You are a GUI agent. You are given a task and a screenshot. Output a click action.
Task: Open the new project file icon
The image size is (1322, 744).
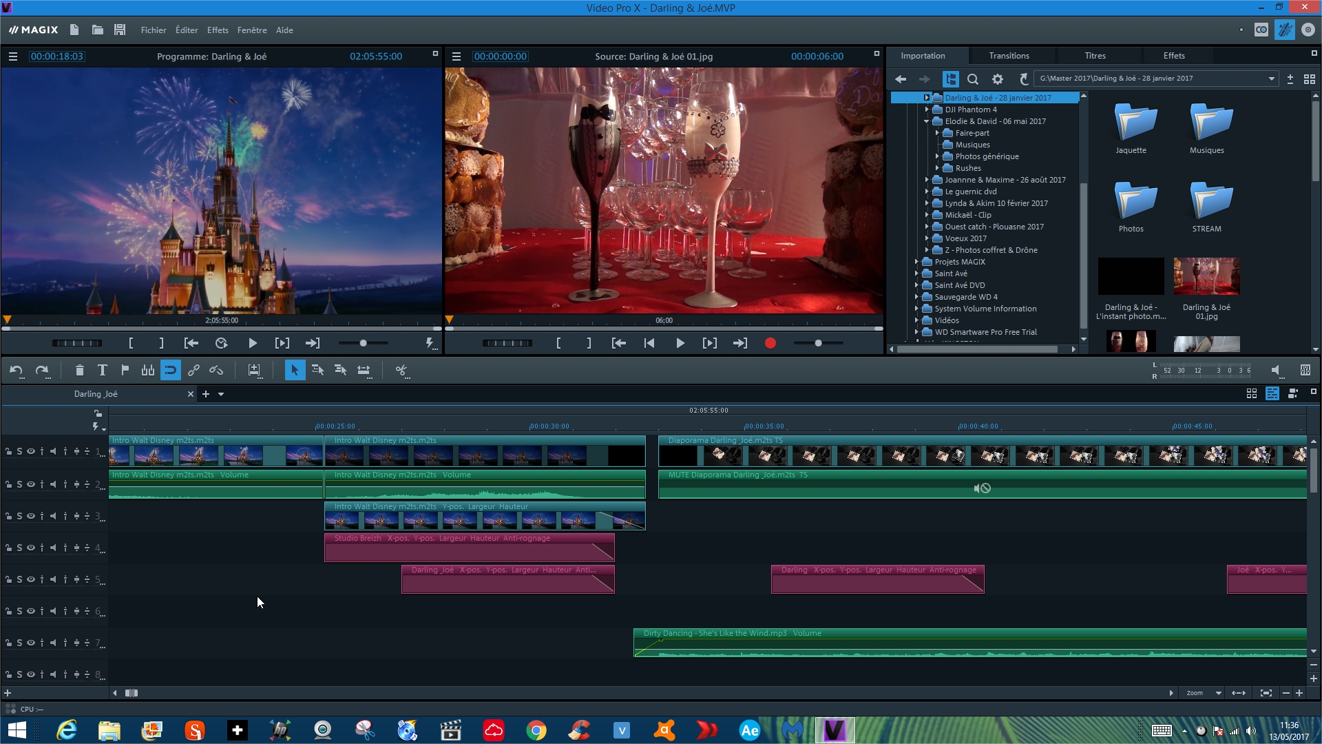pyautogui.click(x=74, y=30)
